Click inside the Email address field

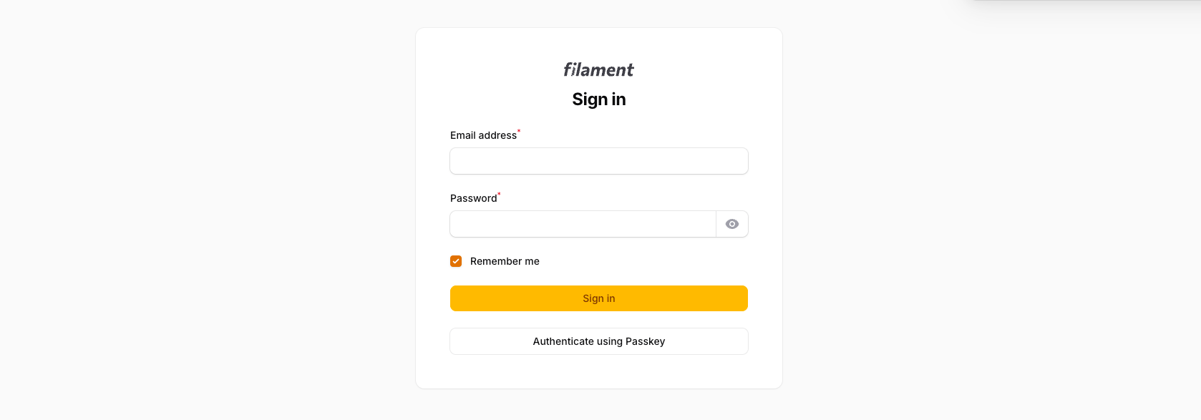598,161
